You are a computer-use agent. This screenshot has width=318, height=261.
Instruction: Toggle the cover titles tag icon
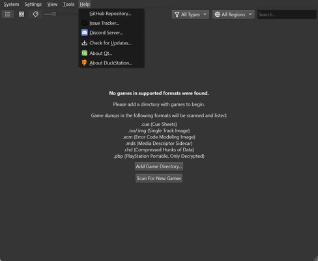35,14
